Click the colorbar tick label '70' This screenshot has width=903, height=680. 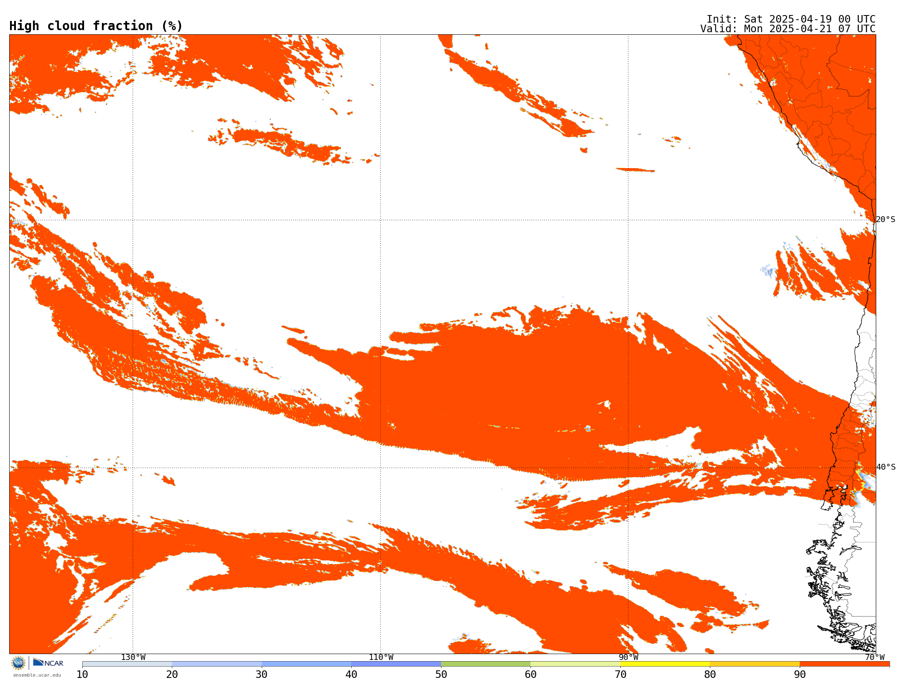620,674
